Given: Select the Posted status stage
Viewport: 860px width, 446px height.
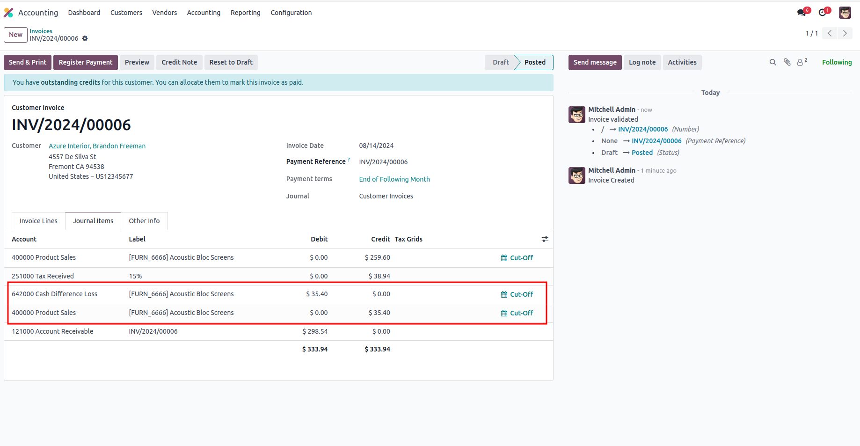Looking at the screenshot, I should point(535,62).
